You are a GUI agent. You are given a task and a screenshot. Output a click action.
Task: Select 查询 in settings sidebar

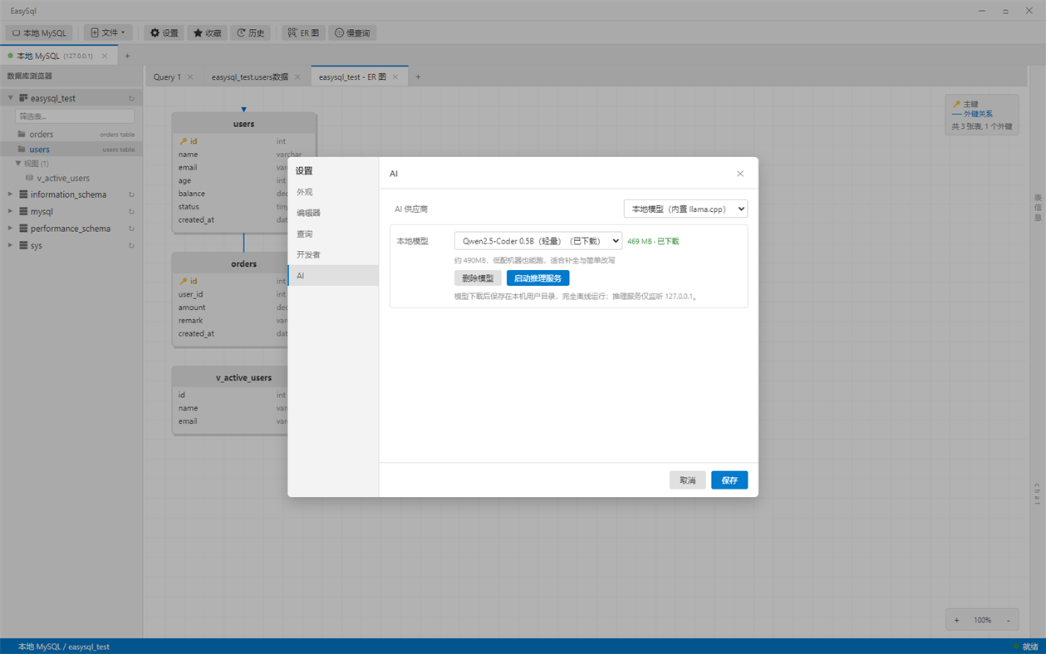tap(333, 234)
